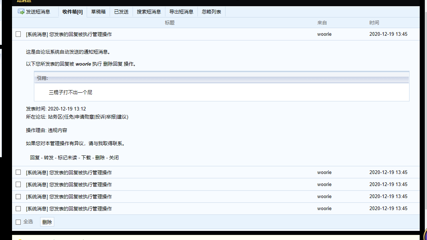The image size is (427, 240).
Task: Click the 下载 download link
Action: click(x=86, y=158)
